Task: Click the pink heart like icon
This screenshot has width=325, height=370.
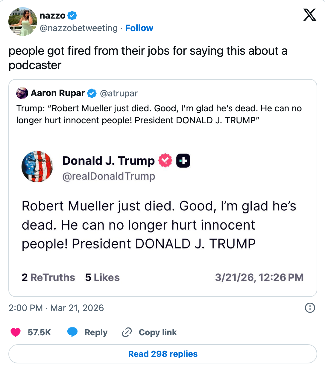Action: (16, 332)
